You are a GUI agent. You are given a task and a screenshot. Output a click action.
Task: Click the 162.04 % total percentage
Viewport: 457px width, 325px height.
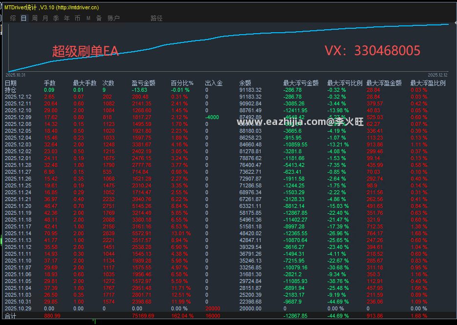click(182, 316)
